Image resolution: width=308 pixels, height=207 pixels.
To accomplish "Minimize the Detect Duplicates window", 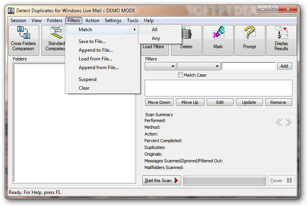I will [263, 9].
